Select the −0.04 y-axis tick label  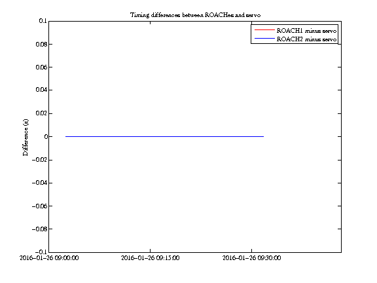point(39,183)
